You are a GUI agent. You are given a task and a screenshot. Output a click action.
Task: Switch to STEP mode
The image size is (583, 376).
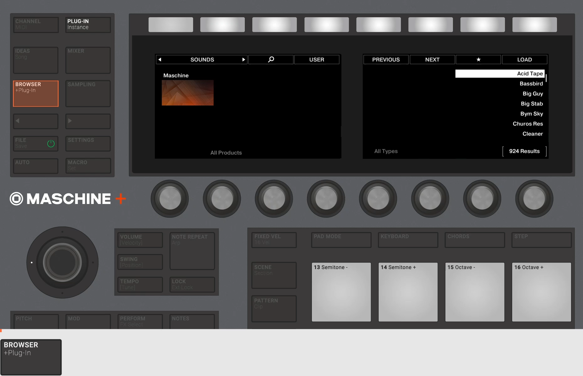click(542, 240)
